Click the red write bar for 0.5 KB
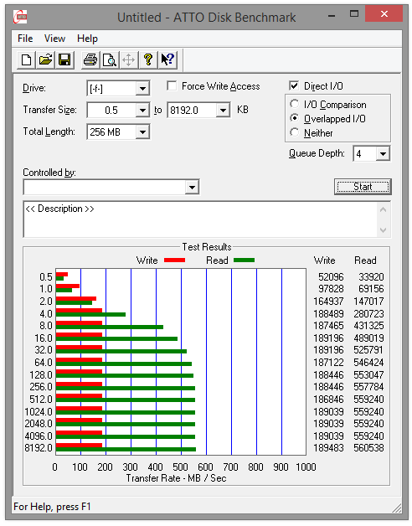 (x=62, y=275)
